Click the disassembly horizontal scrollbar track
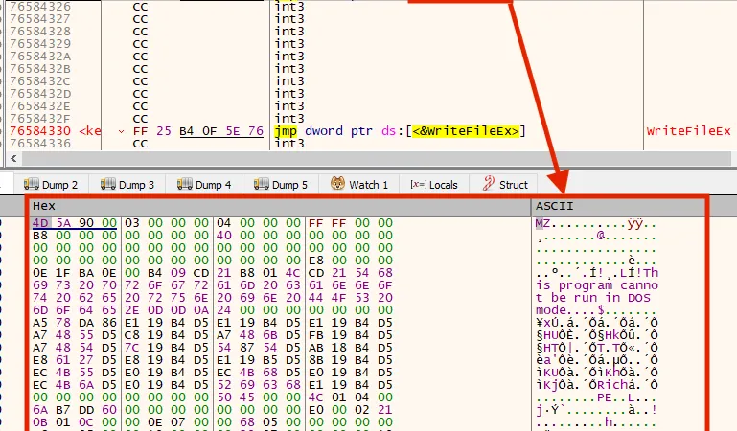The height and width of the screenshot is (431, 737). [x=376, y=159]
